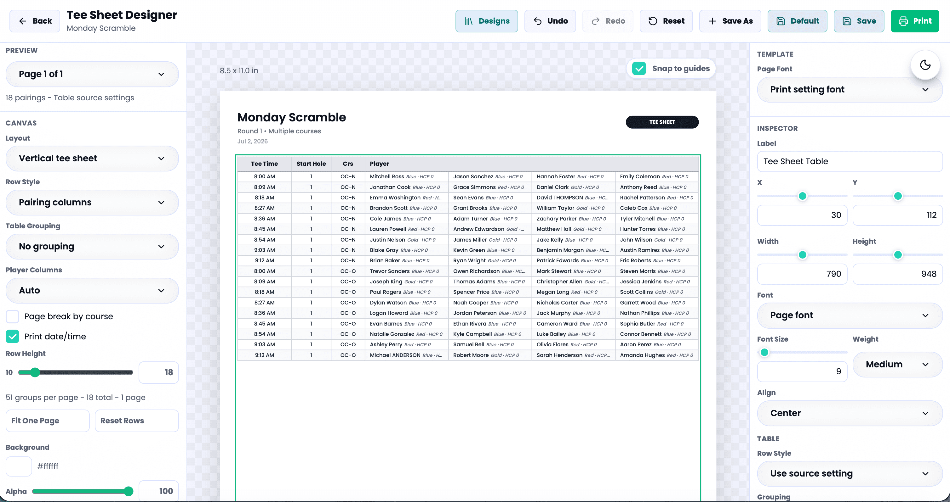Open the Font Page font dropdown
Image resolution: width=950 pixels, height=502 pixels.
850,315
